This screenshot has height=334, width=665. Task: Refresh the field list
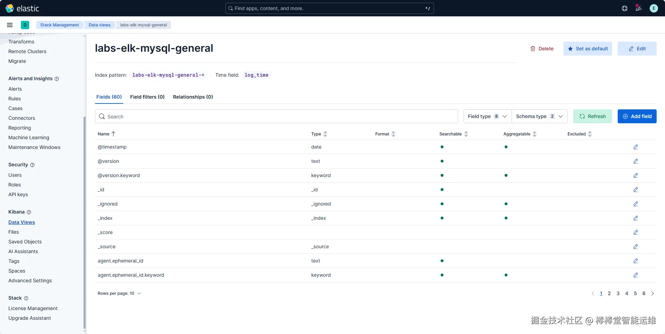(x=593, y=116)
